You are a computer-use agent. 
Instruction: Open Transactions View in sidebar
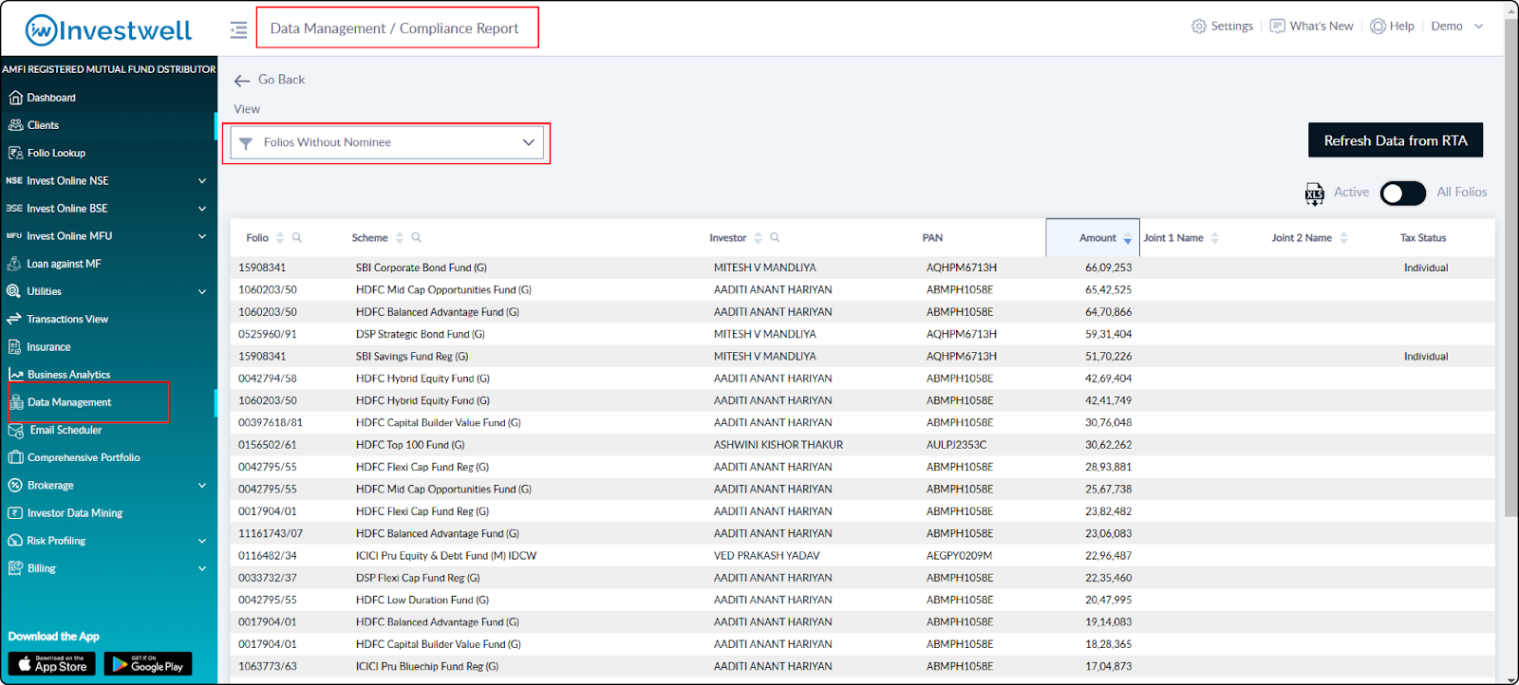coord(67,320)
